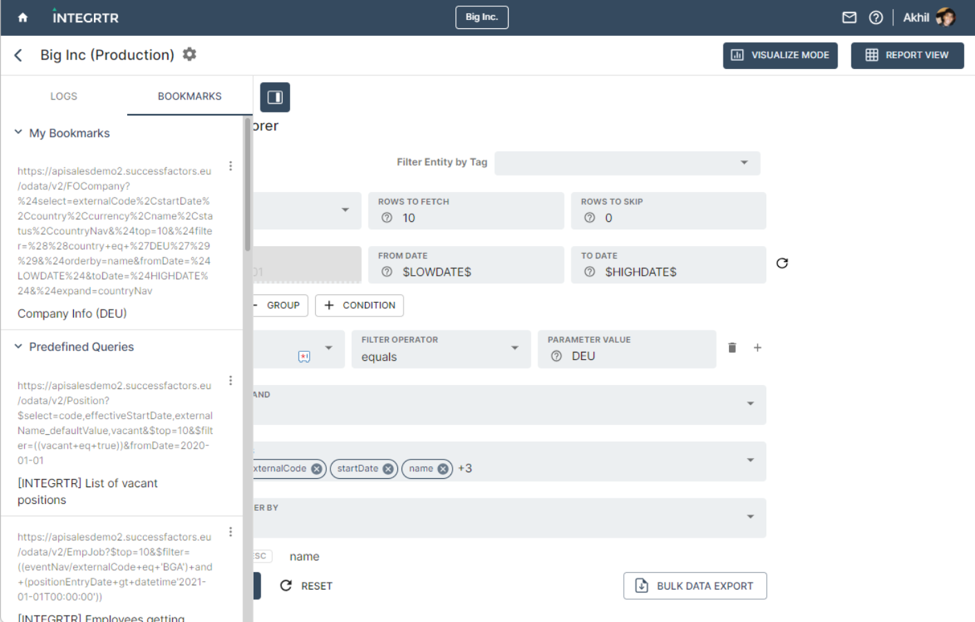
Task: Remove the externalCode chip
Action: [316, 469]
